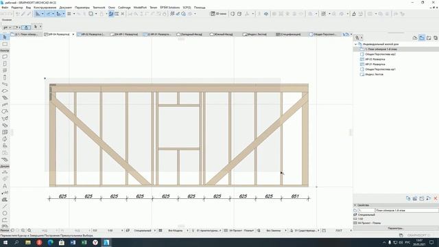Open Excel from taskbar
This screenshot has width=439, height=247.
pyautogui.click(x=84, y=242)
